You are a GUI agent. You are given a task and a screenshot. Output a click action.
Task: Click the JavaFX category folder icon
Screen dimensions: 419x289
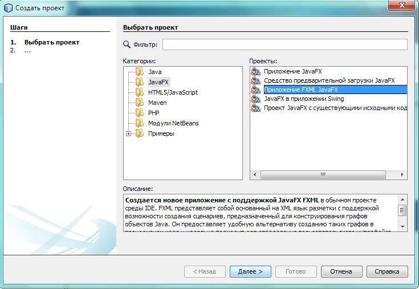pyautogui.click(x=140, y=82)
